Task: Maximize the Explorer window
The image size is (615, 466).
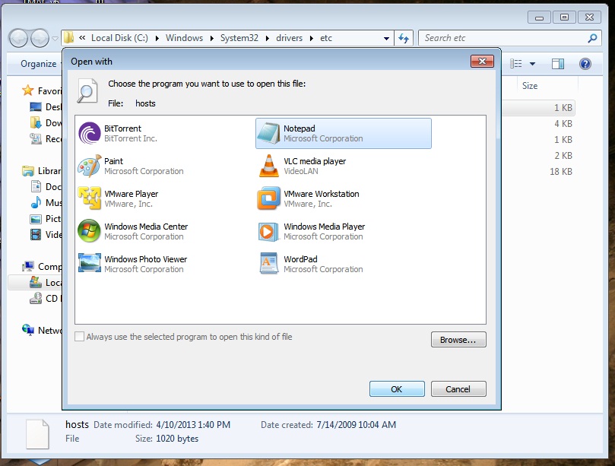Action: tap(564, 17)
